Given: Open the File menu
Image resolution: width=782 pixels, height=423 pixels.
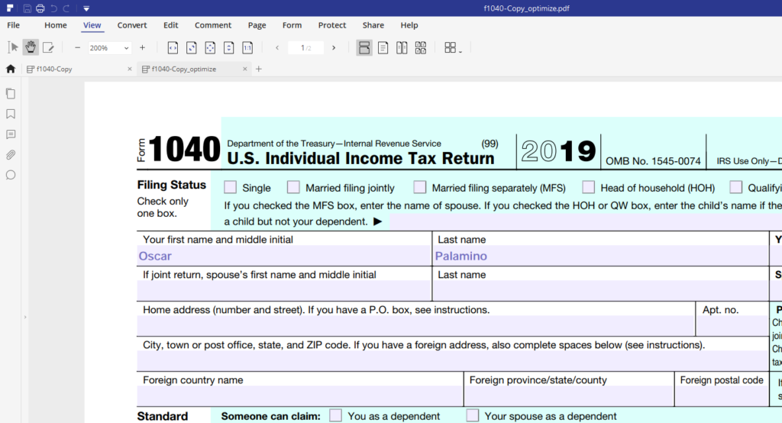Looking at the screenshot, I should [14, 25].
